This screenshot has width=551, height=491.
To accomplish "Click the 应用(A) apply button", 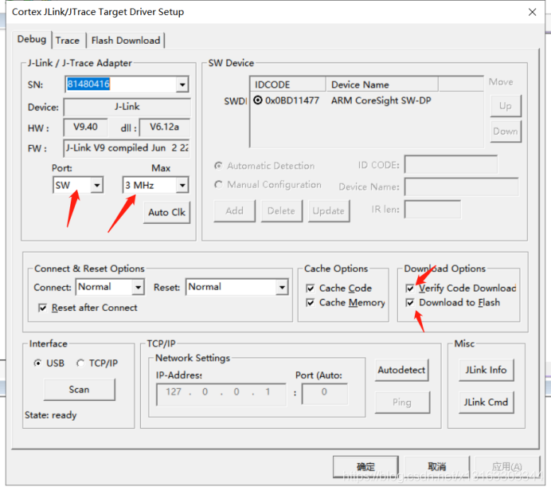I will pos(507,467).
